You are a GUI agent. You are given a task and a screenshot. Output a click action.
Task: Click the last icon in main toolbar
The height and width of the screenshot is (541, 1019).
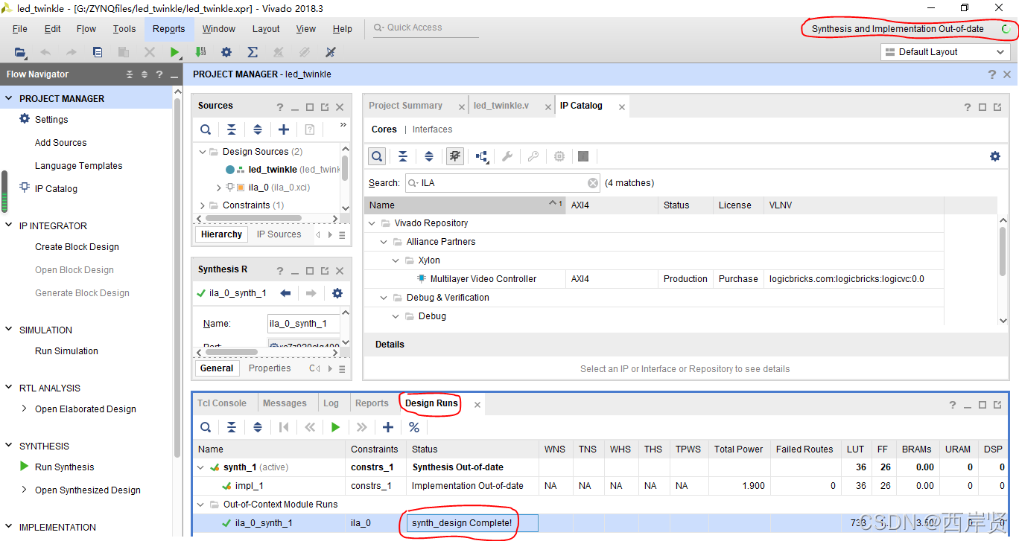tap(331, 52)
